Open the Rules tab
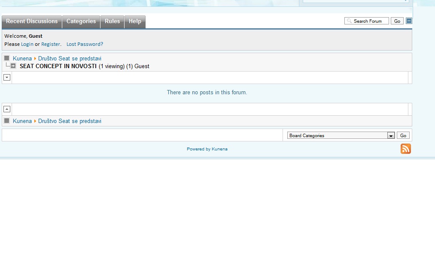This screenshot has height=270, width=435. click(x=113, y=21)
